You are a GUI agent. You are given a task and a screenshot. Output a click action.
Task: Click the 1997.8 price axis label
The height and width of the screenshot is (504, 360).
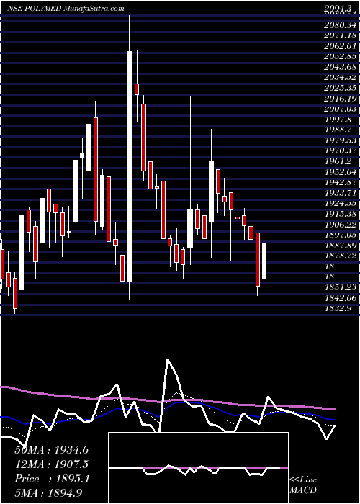point(338,120)
